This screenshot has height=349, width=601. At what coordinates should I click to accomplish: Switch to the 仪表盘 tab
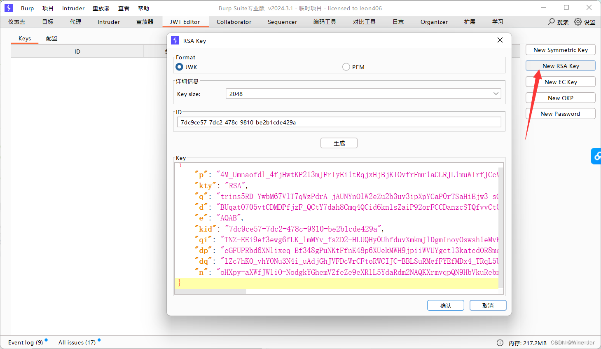[x=17, y=22]
